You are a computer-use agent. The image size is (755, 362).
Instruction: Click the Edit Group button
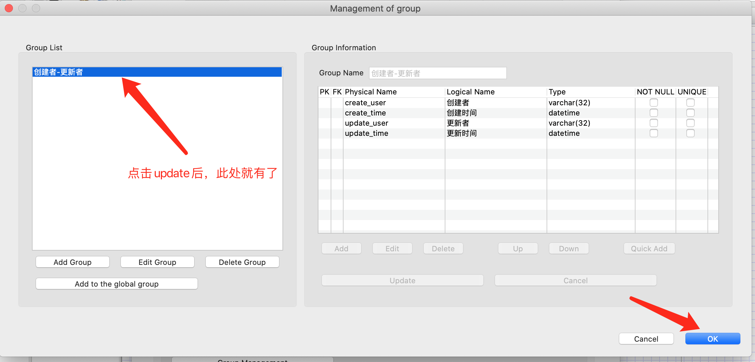tap(157, 262)
